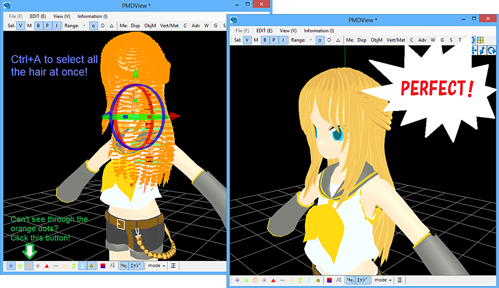The width and height of the screenshot is (499, 288).
Task: Select dot point range in right window
Action: click(x=311, y=40)
